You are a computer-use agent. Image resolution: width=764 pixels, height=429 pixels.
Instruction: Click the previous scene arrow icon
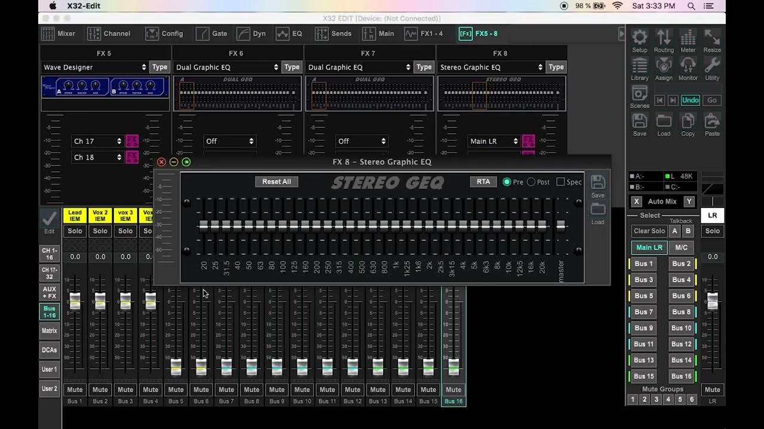[x=660, y=100]
